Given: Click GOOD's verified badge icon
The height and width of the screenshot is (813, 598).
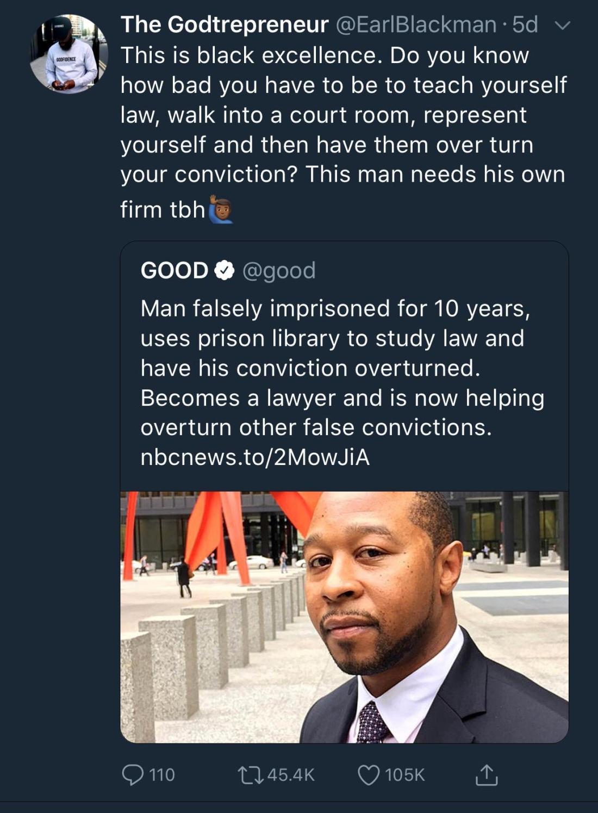Looking at the screenshot, I should pos(225,270).
